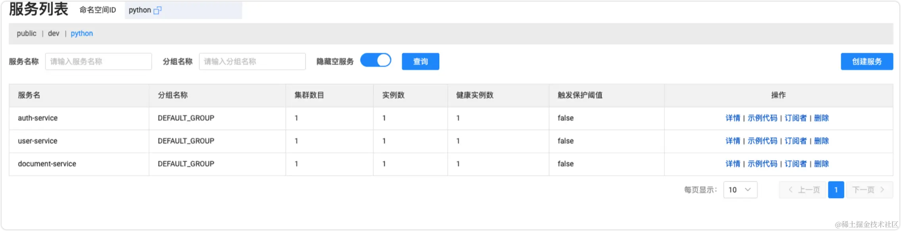The image size is (901, 231).
Task: Open 示例代码 for document-service
Action: 762,164
